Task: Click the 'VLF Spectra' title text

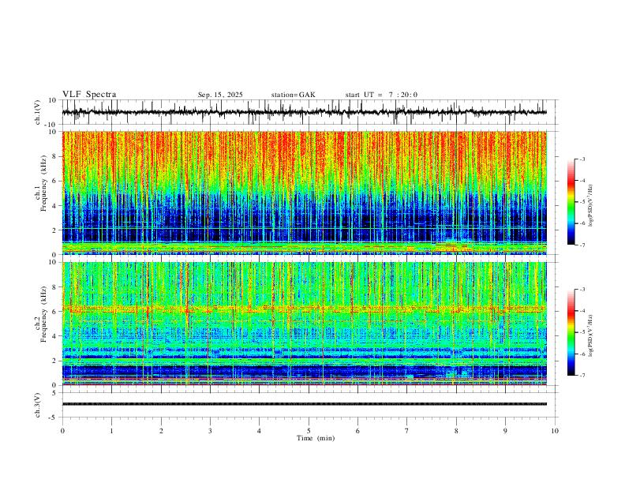Action: tap(89, 95)
